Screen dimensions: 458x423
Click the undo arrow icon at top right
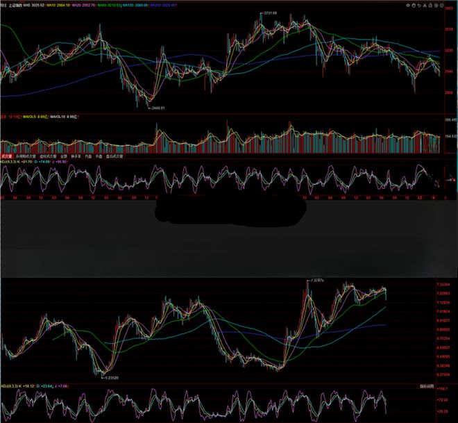(419, 6)
